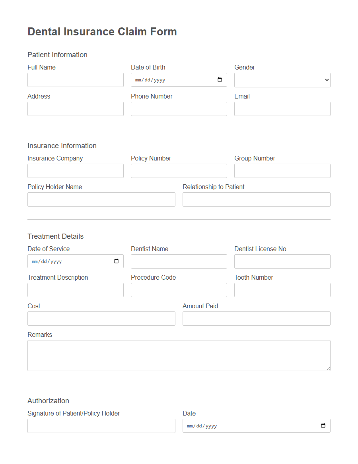Expand the Gender dropdown
This screenshot has height=464, width=358.
tap(282, 80)
